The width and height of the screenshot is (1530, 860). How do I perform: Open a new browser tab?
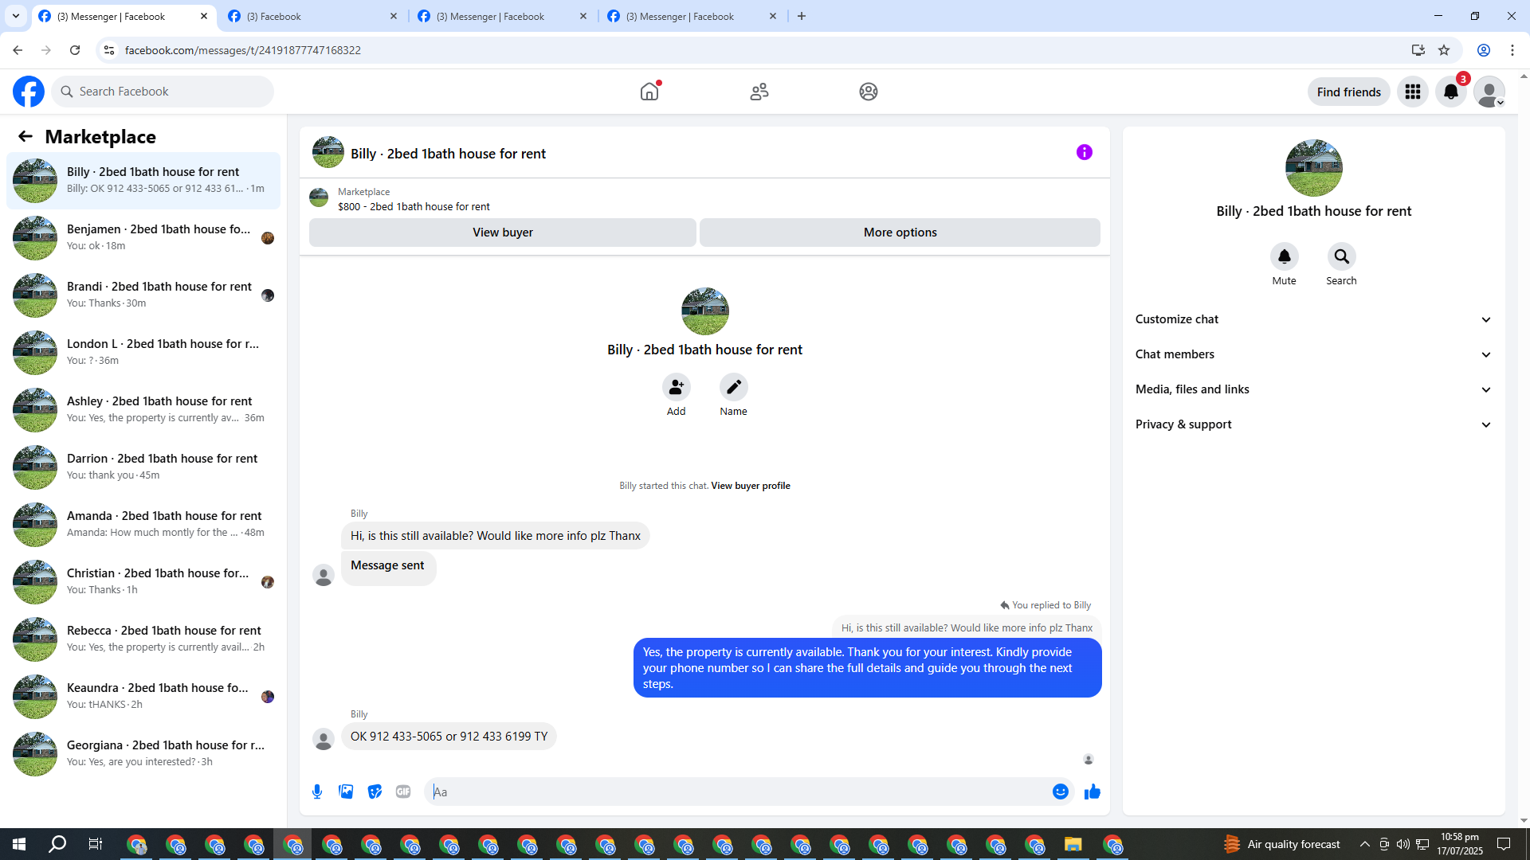click(802, 16)
